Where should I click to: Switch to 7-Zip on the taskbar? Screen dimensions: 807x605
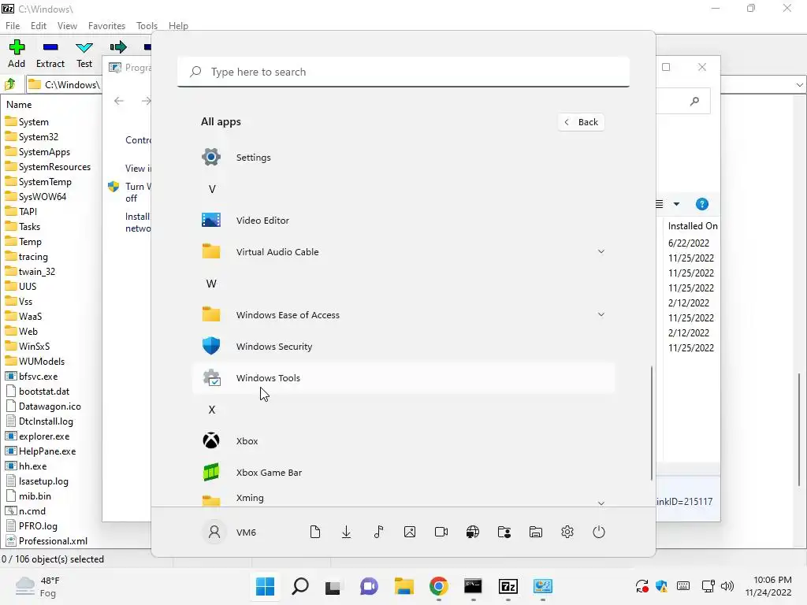pyautogui.click(x=508, y=586)
